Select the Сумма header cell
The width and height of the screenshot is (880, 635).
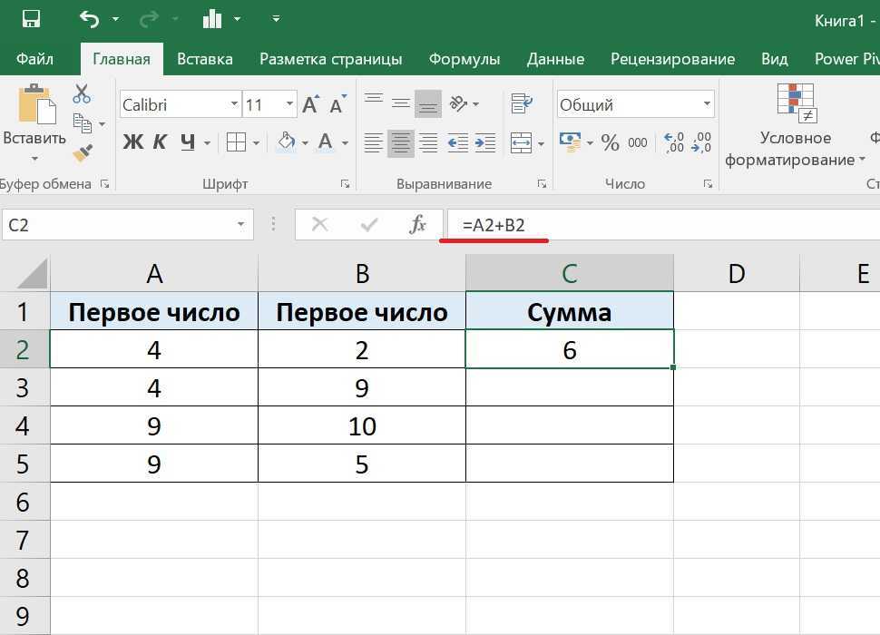(570, 312)
